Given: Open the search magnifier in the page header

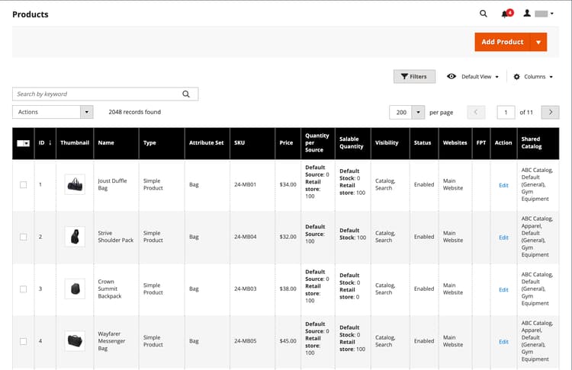Looking at the screenshot, I should [483, 14].
